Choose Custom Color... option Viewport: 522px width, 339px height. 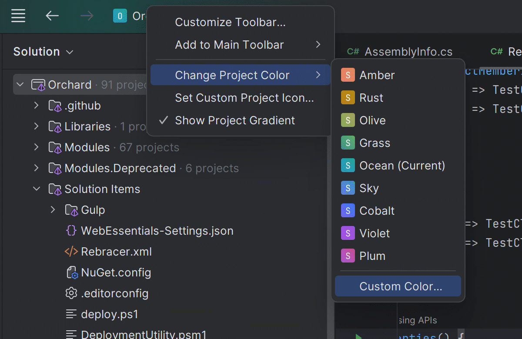(400, 286)
